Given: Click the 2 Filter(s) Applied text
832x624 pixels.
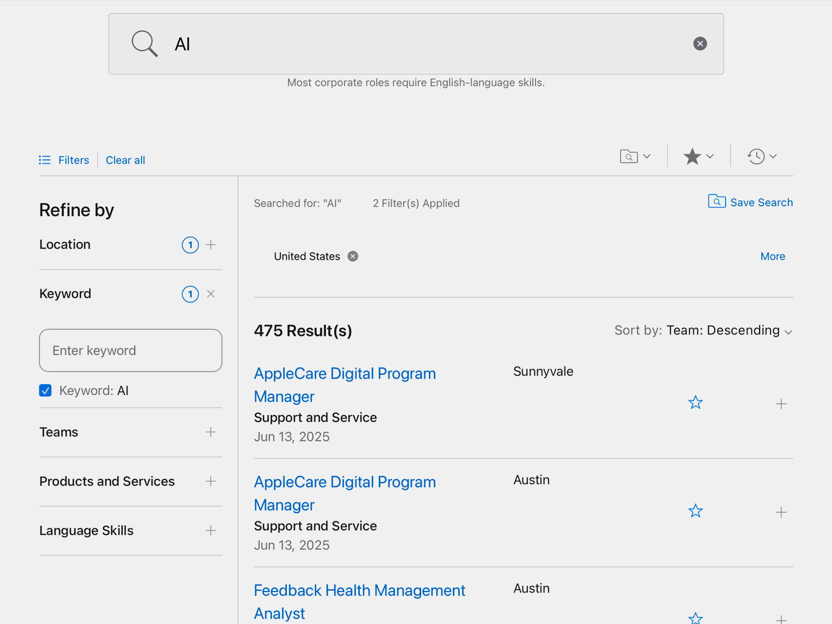Looking at the screenshot, I should (x=416, y=203).
